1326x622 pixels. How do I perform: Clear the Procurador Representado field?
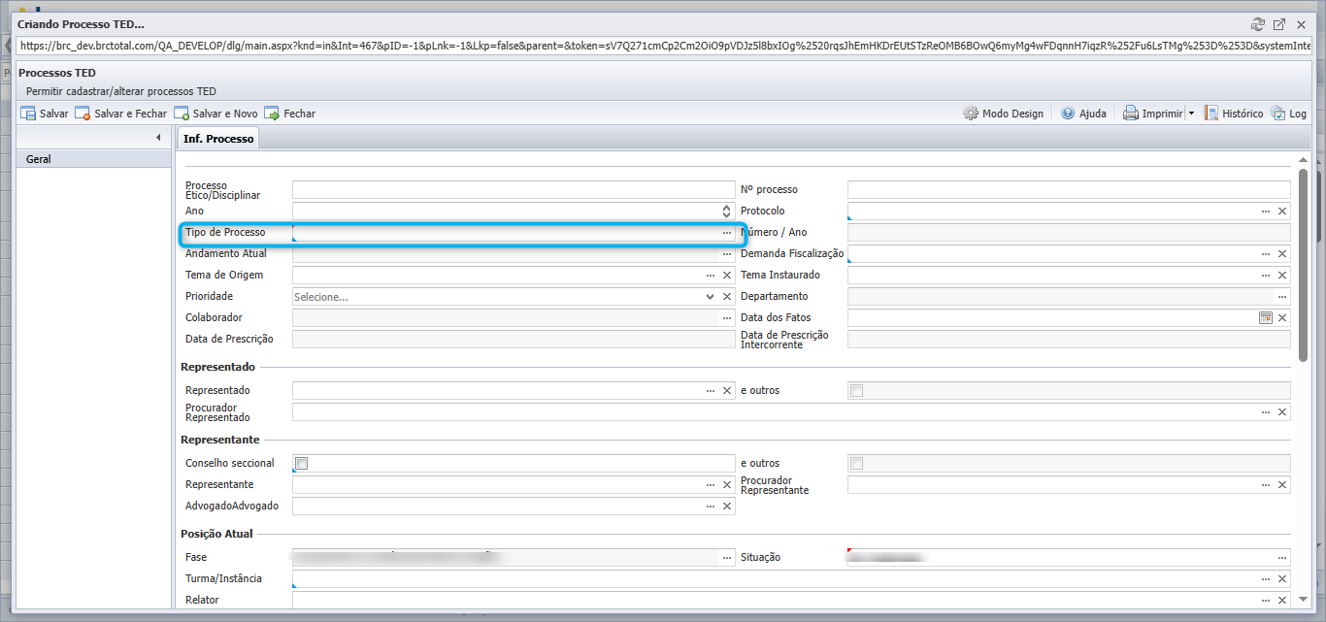(1282, 412)
